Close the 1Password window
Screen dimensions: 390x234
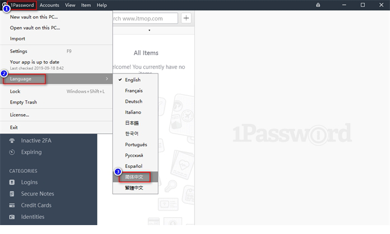point(381,5)
